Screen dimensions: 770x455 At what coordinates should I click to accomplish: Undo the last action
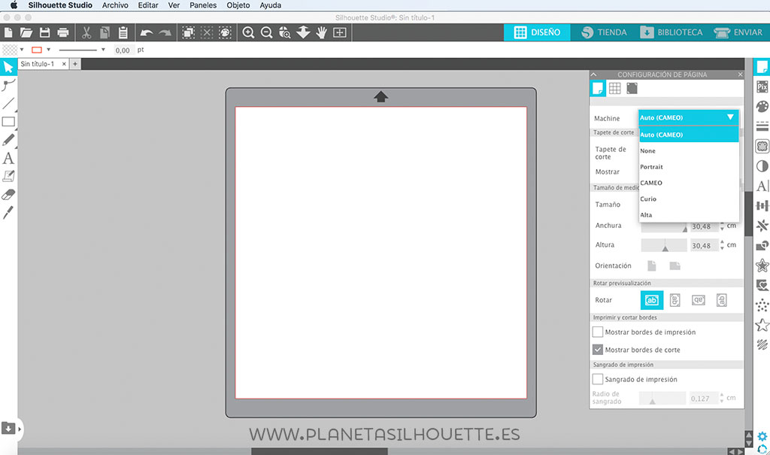(x=147, y=33)
